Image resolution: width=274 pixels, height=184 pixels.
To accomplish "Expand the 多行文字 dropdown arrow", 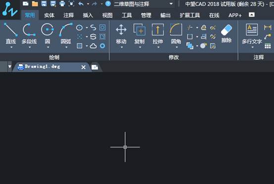I will pyautogui.click(x=253, y=47).
